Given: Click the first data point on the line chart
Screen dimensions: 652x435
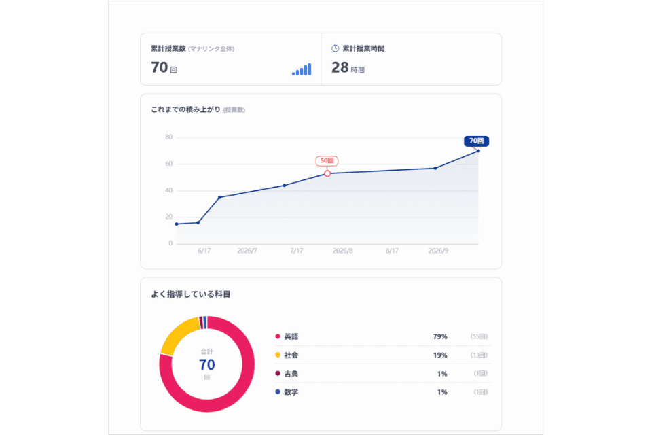Looking at the screenshot, I should (x=177, y=224).
